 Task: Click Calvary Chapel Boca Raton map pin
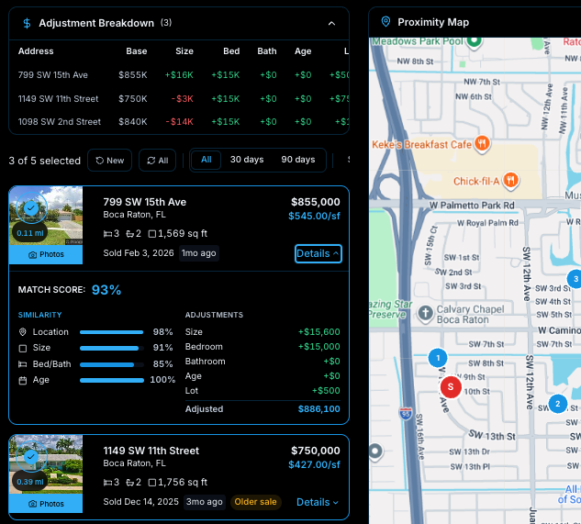click(425, 314)
